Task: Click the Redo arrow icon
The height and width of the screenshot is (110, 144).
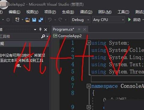Action: (60, 20)
